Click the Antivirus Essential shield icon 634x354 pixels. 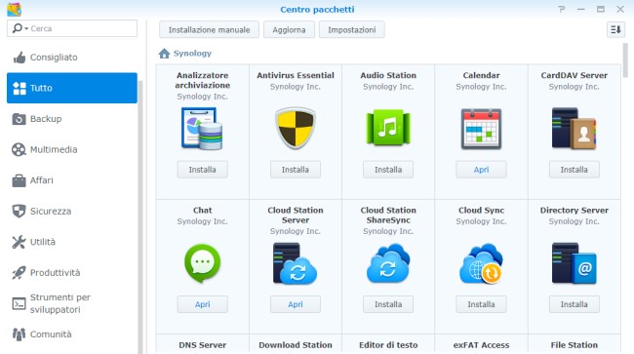click(296, 128)
